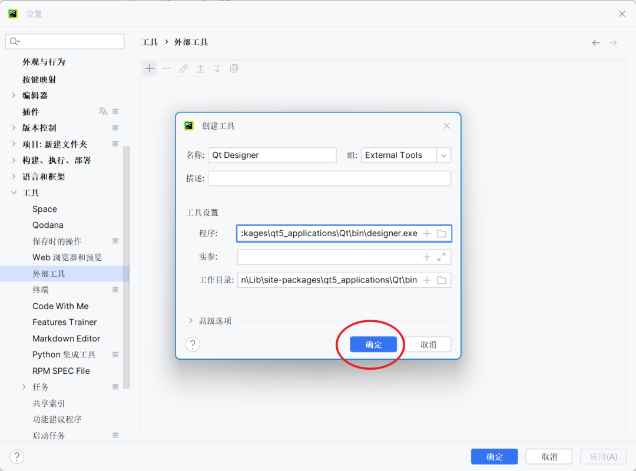Click 取消 in the 设置 window
This screenshot has height=471, width=636.
[549, 457]
